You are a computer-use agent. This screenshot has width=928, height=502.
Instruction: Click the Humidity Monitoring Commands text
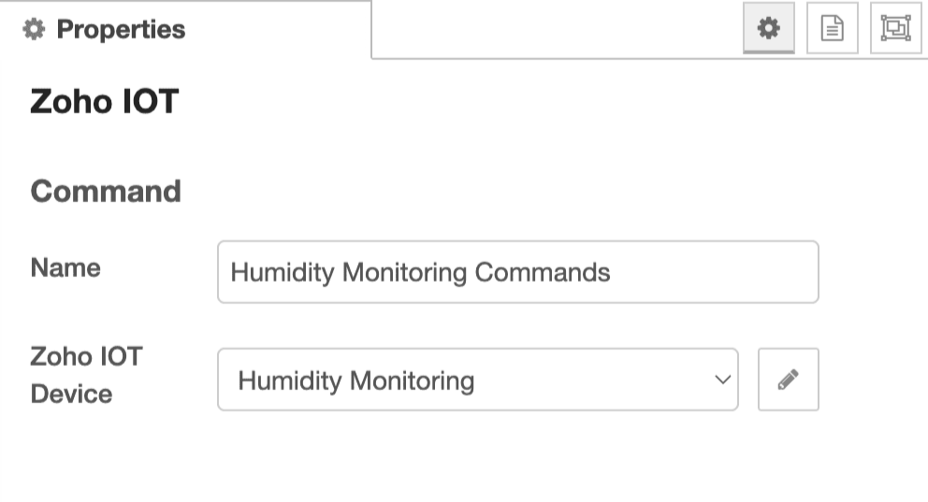[x=420, y=273]
